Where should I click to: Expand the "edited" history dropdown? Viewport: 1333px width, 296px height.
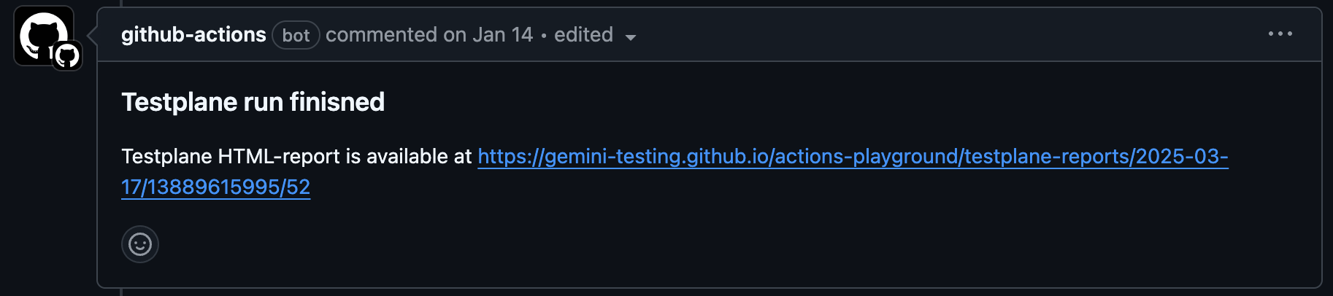pyautogui.click(x=584, y=35)
